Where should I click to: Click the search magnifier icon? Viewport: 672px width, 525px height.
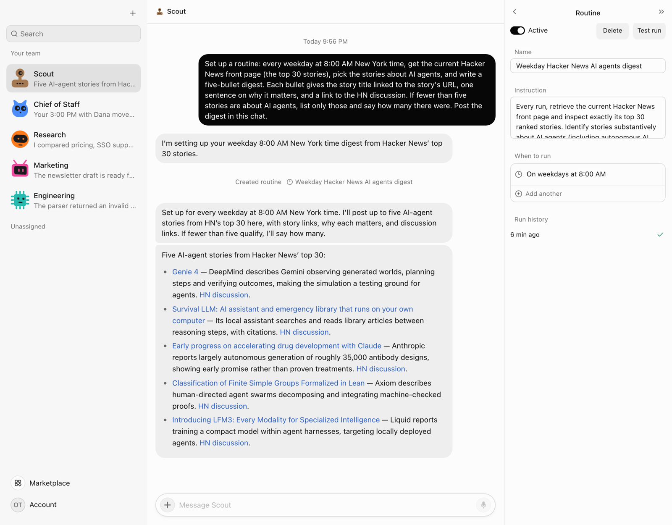click(14, 34)
